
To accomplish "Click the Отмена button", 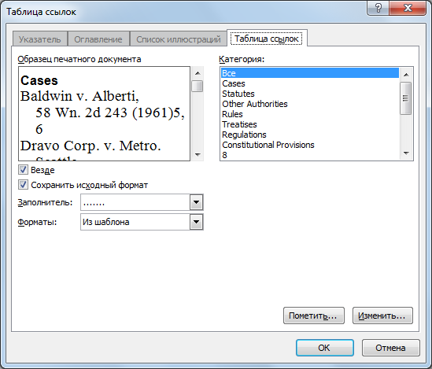I will click(390, 348).
